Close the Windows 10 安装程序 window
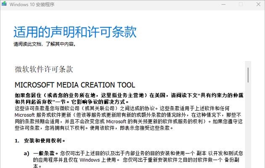 pos(258,4)
